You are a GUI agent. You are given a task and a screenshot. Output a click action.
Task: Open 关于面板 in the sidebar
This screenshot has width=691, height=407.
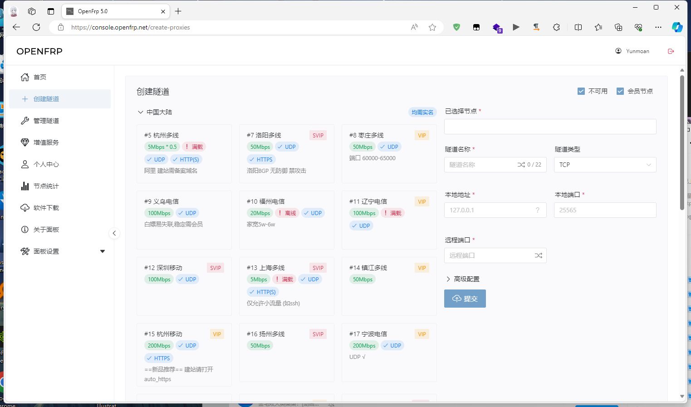60,230
